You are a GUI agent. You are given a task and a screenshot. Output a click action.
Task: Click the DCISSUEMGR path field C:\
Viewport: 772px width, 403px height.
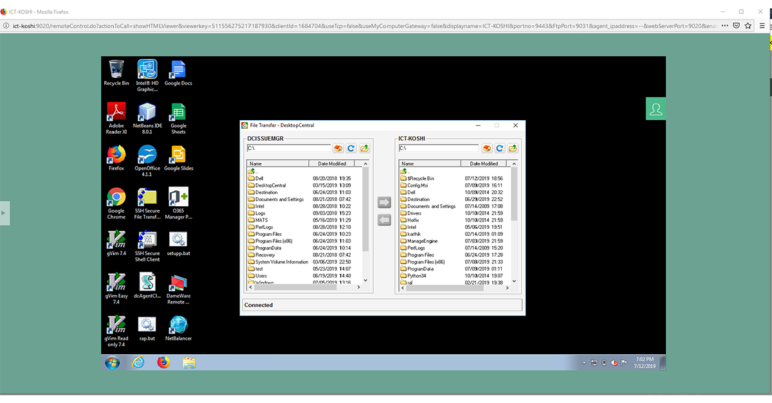click(x=288, y=148)
